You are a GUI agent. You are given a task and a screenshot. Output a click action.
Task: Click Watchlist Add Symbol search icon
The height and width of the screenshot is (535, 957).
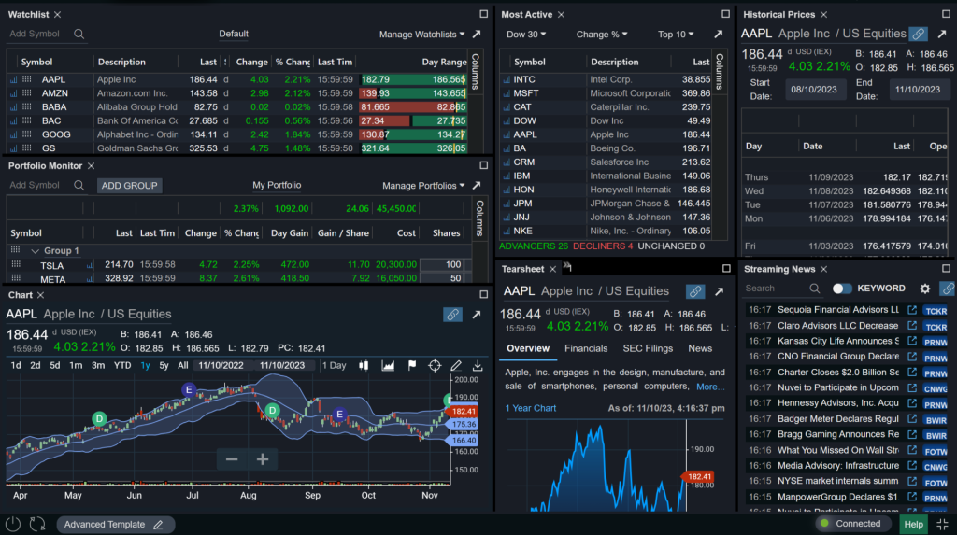click(79, 35)
